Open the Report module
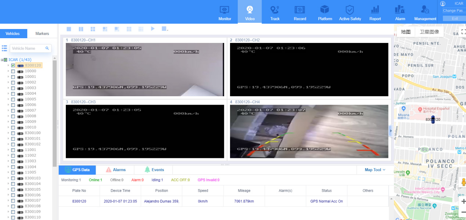The width and height of the screenshot is (466, 220). click(375, 12)
